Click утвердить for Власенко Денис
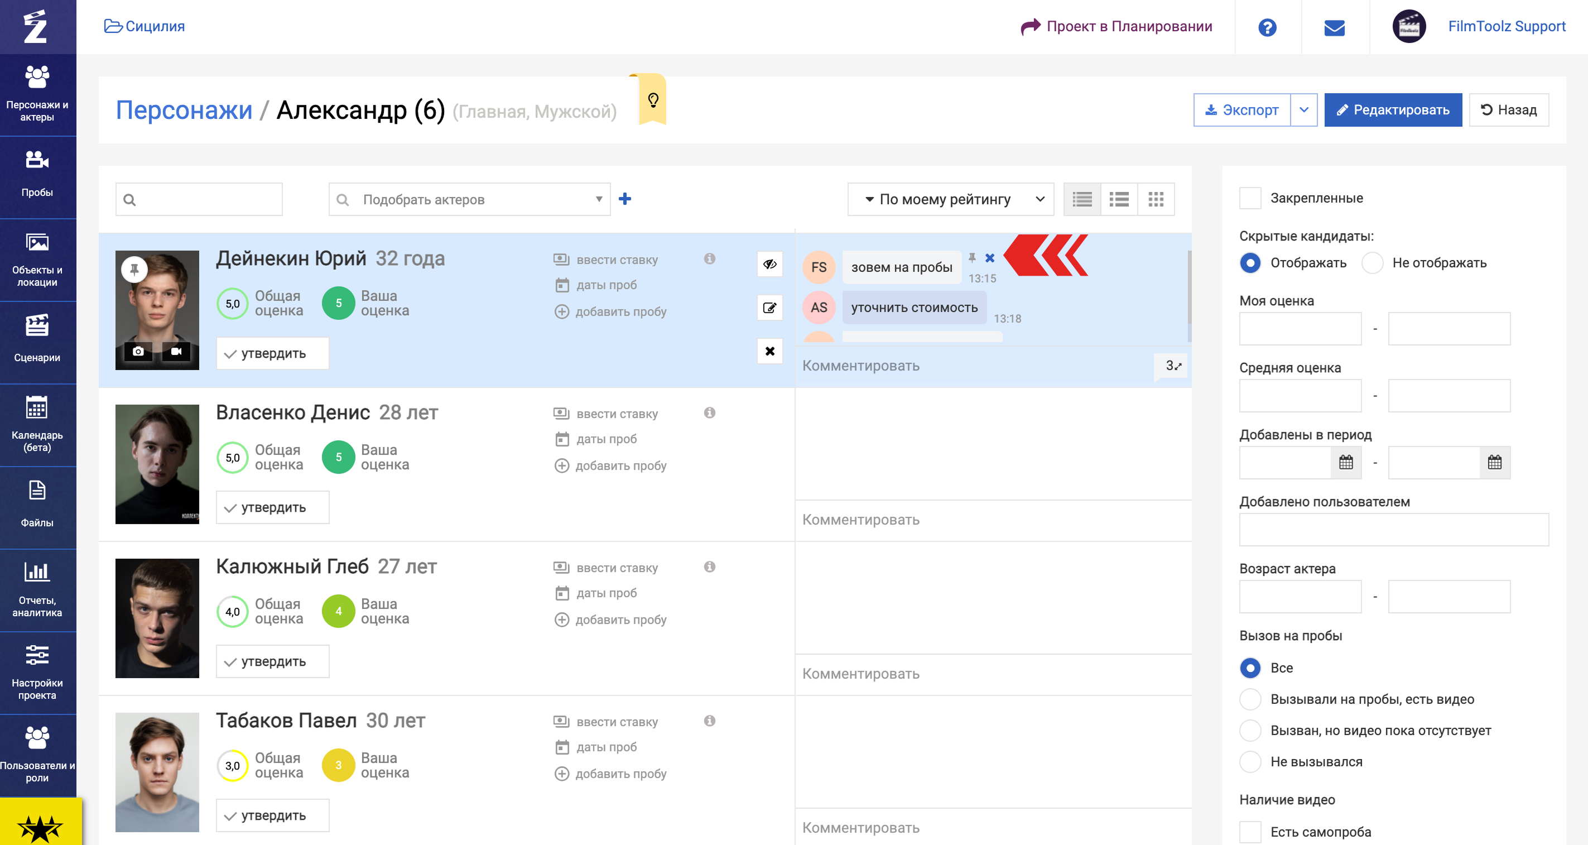This screenshot has width=1588, height=845. click(x=272, y=508)
